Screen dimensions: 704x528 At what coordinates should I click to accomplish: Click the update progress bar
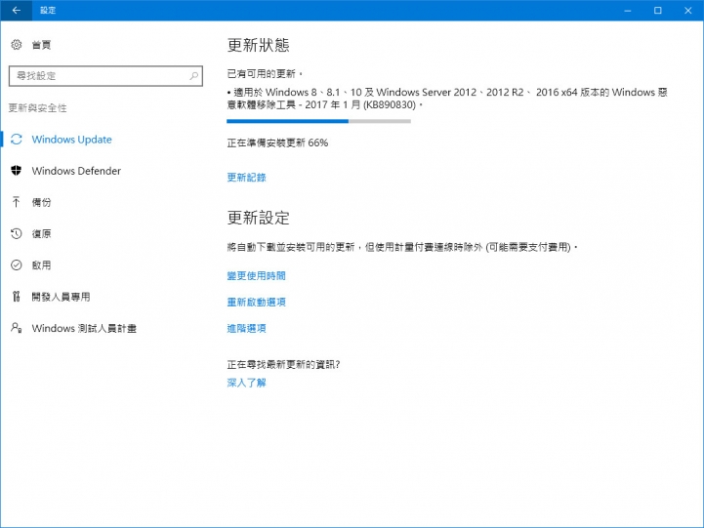pos(318,121)
